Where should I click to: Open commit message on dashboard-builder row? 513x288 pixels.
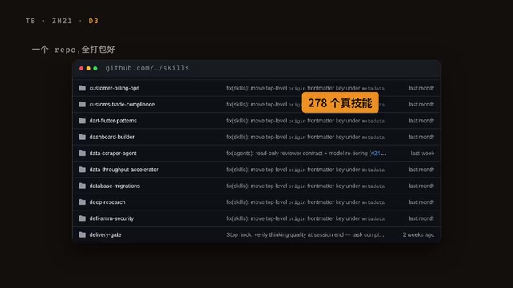tap(305, 137)
